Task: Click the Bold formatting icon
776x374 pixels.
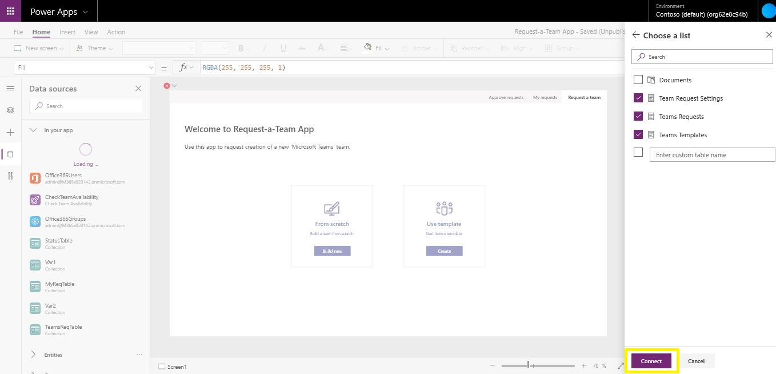Action: coord(241,48)
